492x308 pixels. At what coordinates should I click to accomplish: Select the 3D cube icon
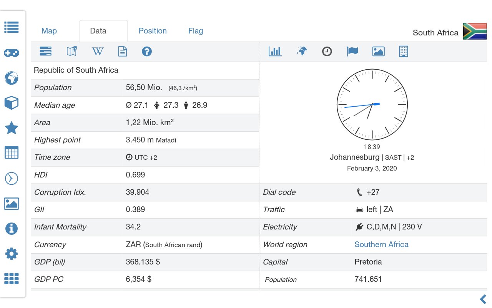pos(12,103)
